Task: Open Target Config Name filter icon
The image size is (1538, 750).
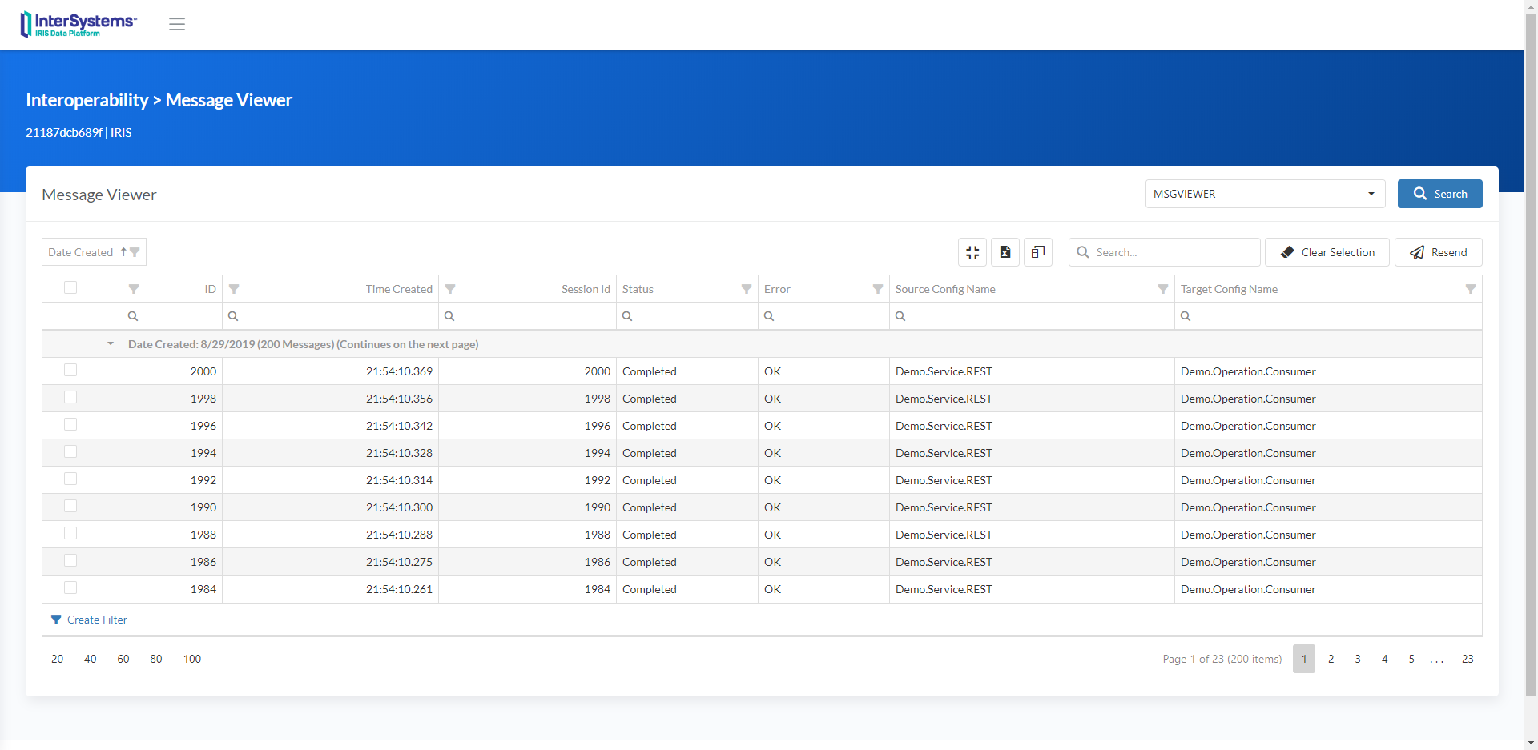Action: pos(1471,289)
